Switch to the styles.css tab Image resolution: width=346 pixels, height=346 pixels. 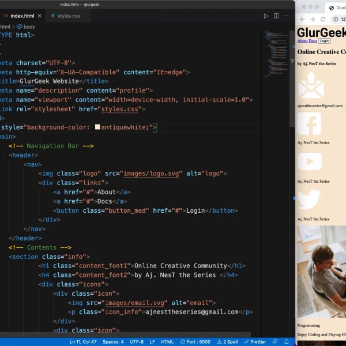(x=65, y=16)
